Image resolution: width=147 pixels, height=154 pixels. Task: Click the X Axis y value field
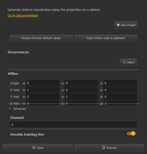(x=81, y=90)
